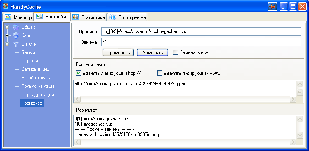309x151 pixels.
Task: Click result box scroll right arrow
Action: click(x=293, y=142)
